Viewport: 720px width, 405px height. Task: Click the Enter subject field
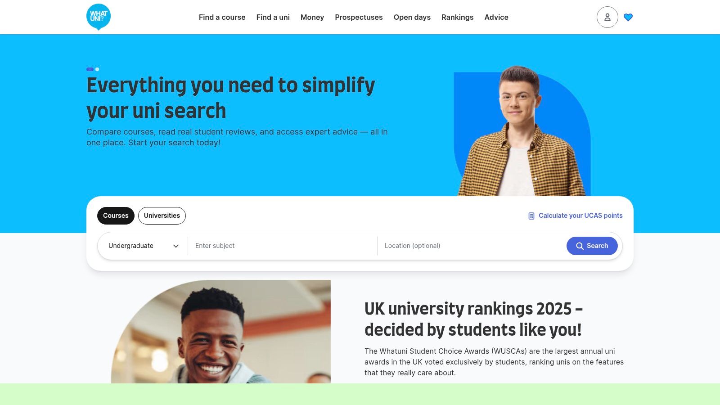click(x=283, y=246)
